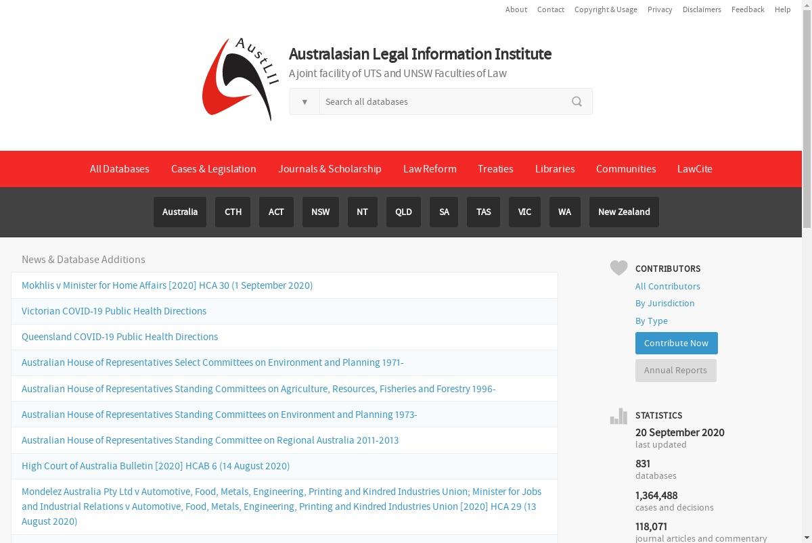Click the 831 databases statistic
The width and height of the screenshot is (812, 543).
[x=656, y=469]
